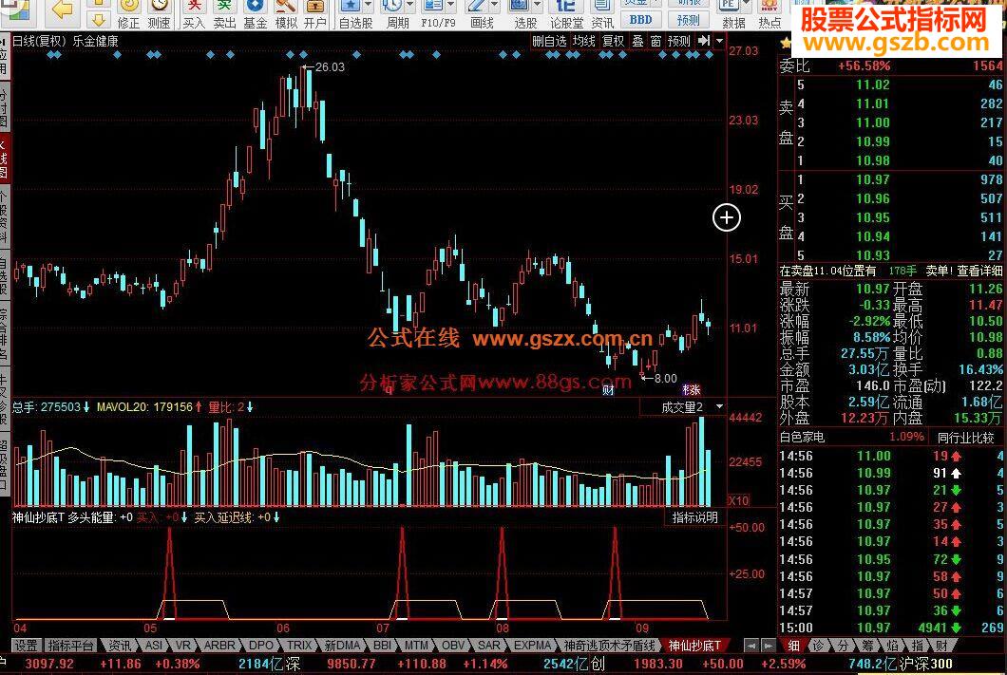This screenshot has width=1007, height=675.
Task: Click the 沪深300 index in status bar
Action: click(925, 664)
